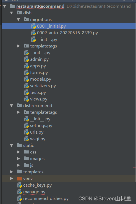Click Python icon of urls.py
The width and height of the screenshot is (136, 204).
tap(27, 132)
